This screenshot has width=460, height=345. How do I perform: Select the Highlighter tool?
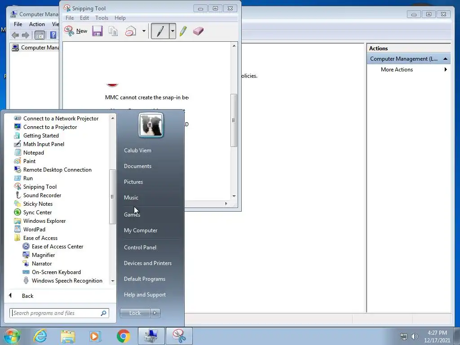(183, 31)
